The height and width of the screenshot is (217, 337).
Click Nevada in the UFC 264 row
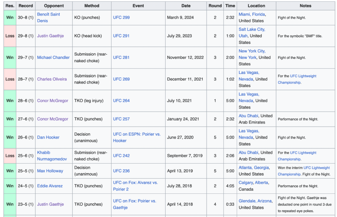tap(246, 101)
